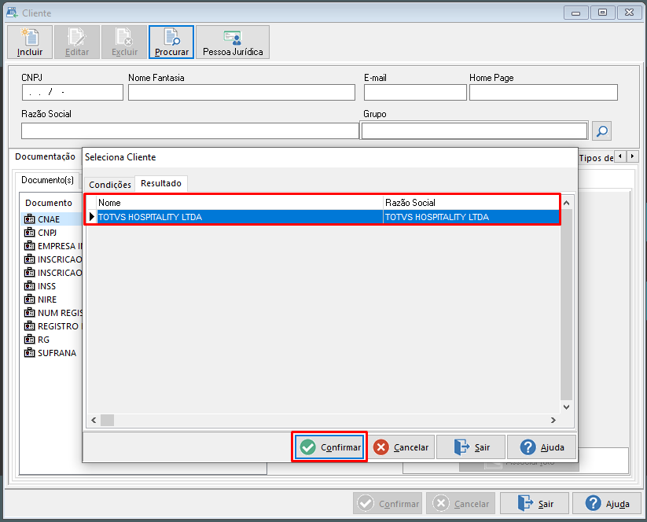Click into the Nome Fantasia field
Image resolution: width=647 pixels, height=522 pixels.
pyautogui.click(x=241, y=93)
